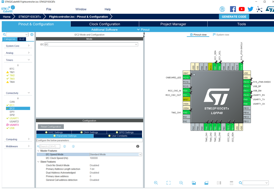Collapse the Slave Features section

(x=38, y=162)
